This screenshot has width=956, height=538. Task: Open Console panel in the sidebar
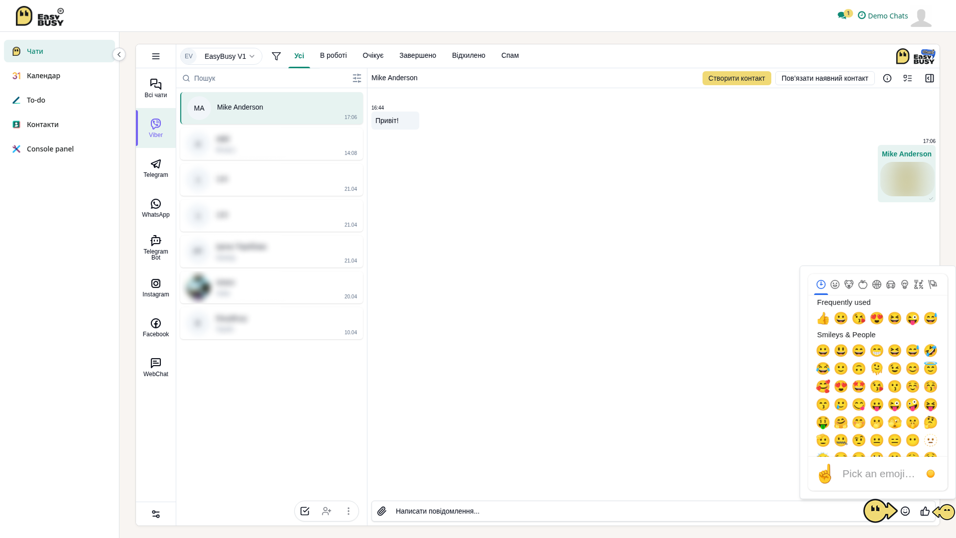click(59, 149)
